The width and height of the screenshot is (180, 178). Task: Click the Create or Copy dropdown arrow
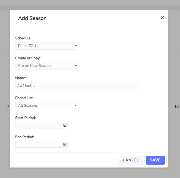click(x=76, y=66)
